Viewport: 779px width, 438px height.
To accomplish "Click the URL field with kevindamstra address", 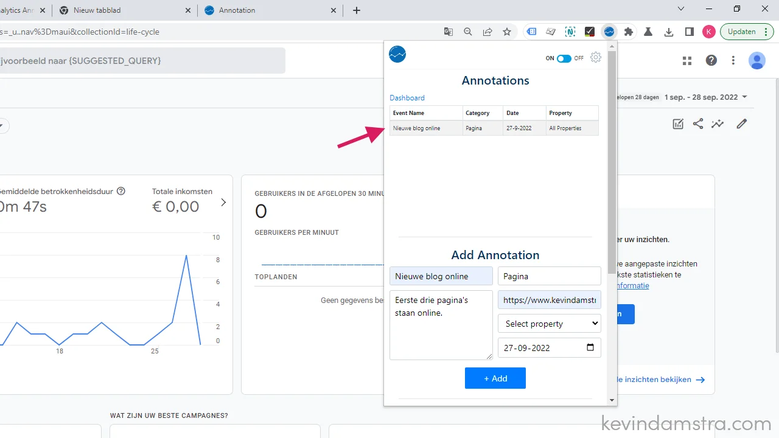I will pos(549,300).
